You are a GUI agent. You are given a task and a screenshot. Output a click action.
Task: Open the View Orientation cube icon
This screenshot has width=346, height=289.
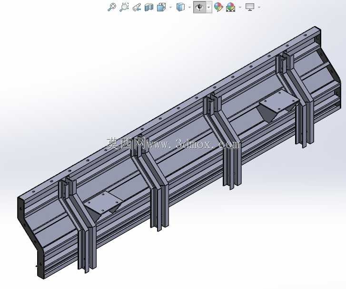[x=162, y=7]
